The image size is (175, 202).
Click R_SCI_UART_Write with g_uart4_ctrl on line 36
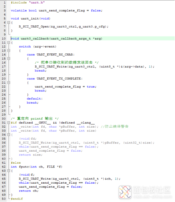coord(87,143)
